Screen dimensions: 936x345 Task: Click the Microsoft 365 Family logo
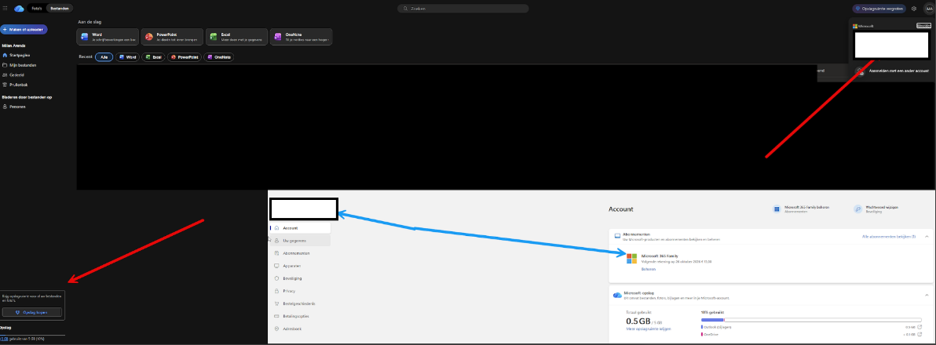[631, 258]
